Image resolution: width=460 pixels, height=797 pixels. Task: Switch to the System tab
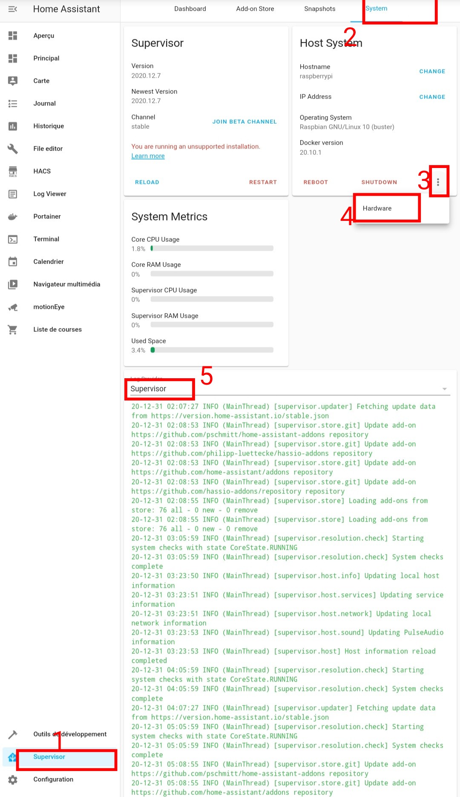click(377, 9)
